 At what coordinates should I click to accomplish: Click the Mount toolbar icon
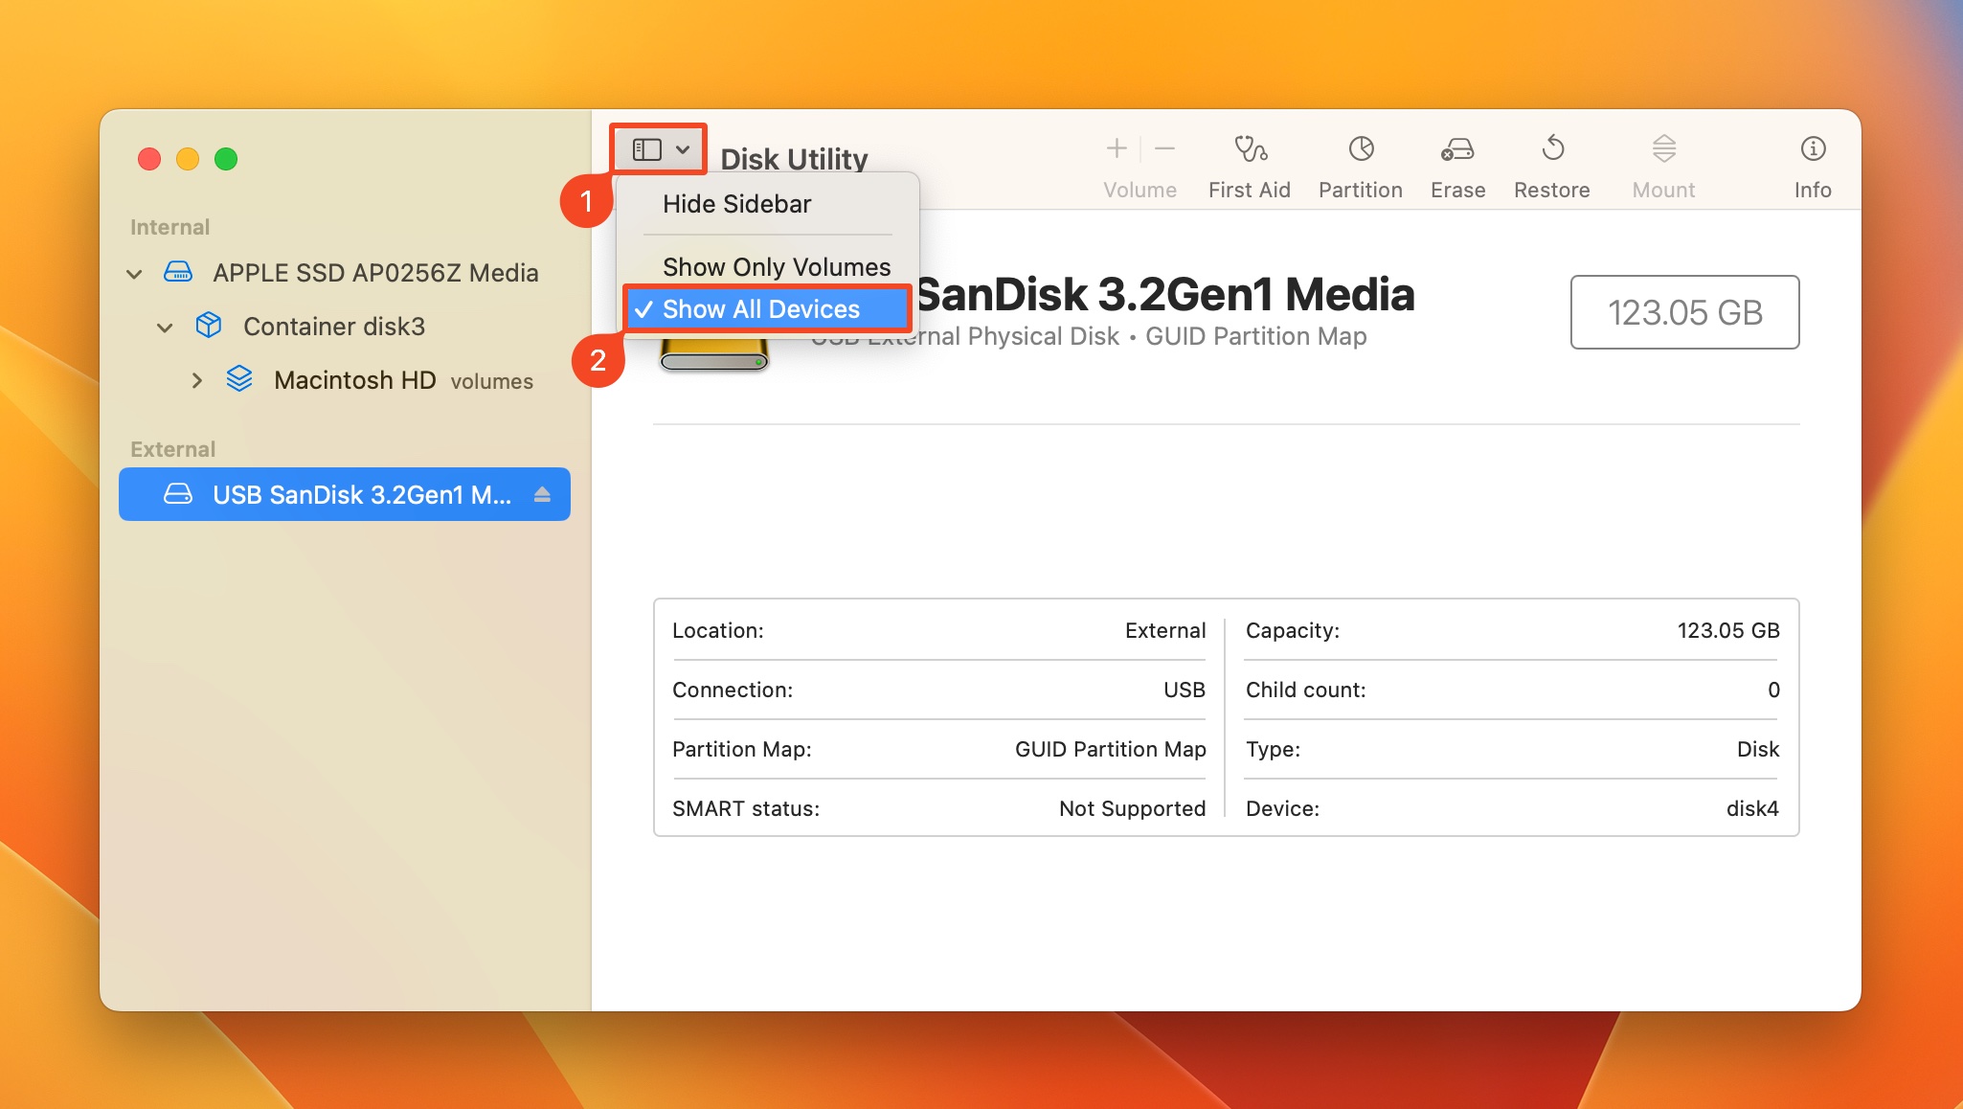coord(1663,148)
